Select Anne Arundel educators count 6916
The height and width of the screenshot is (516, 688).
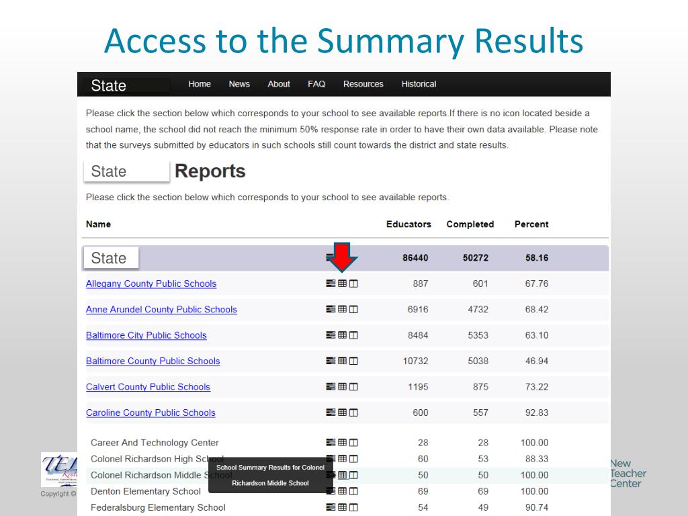(418, 309)
